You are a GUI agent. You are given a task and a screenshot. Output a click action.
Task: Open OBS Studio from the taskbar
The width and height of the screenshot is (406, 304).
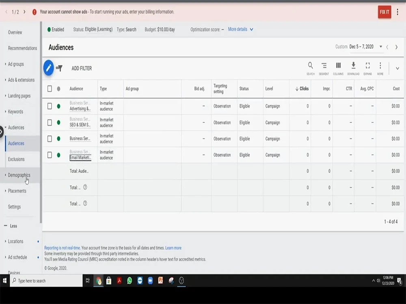point(181,281)
